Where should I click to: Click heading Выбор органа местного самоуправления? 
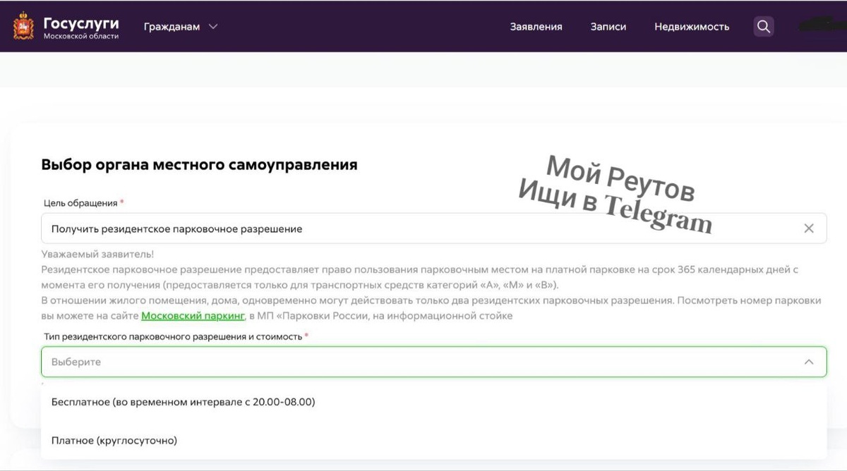(200, 165)
